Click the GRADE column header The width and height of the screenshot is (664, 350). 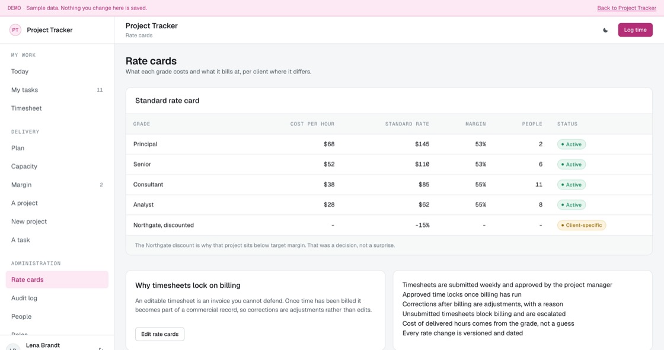142,124
